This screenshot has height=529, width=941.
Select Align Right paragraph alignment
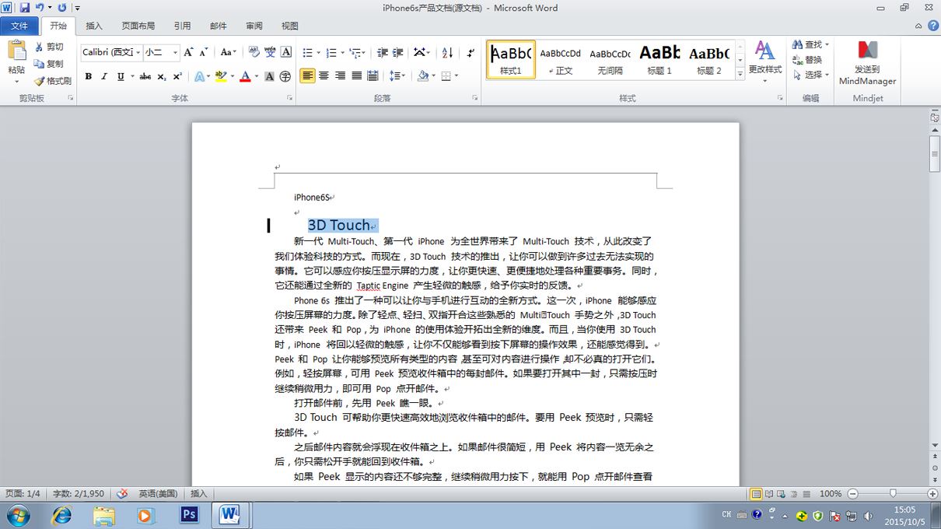point(340,76)
